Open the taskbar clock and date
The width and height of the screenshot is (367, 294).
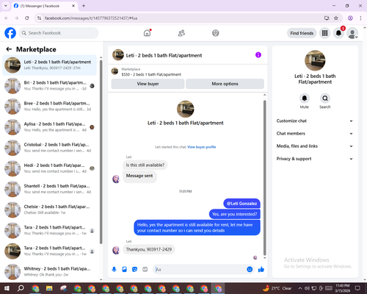[x=343, y=288]
